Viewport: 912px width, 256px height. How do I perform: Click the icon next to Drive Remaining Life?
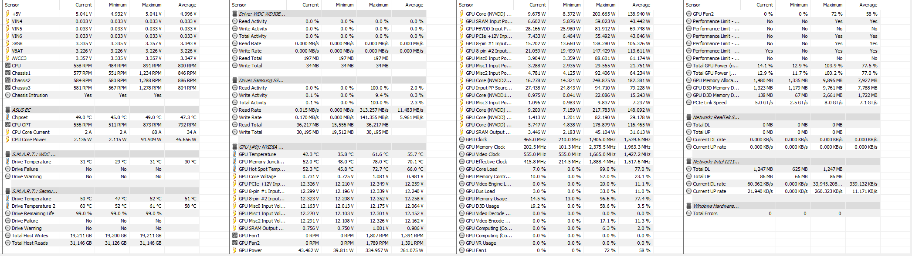pos(8,213)
